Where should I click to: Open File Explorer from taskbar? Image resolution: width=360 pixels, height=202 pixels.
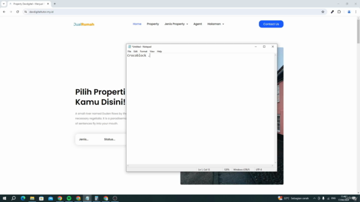32,198
